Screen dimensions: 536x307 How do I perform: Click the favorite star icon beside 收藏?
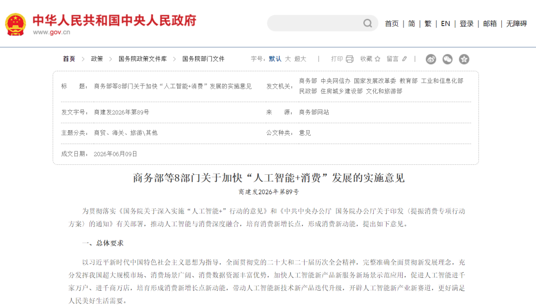click(377, 59)
